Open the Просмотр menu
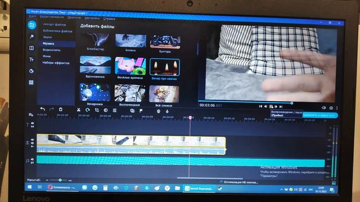This screenshot has height=202, width=360. tap(74, 17)
